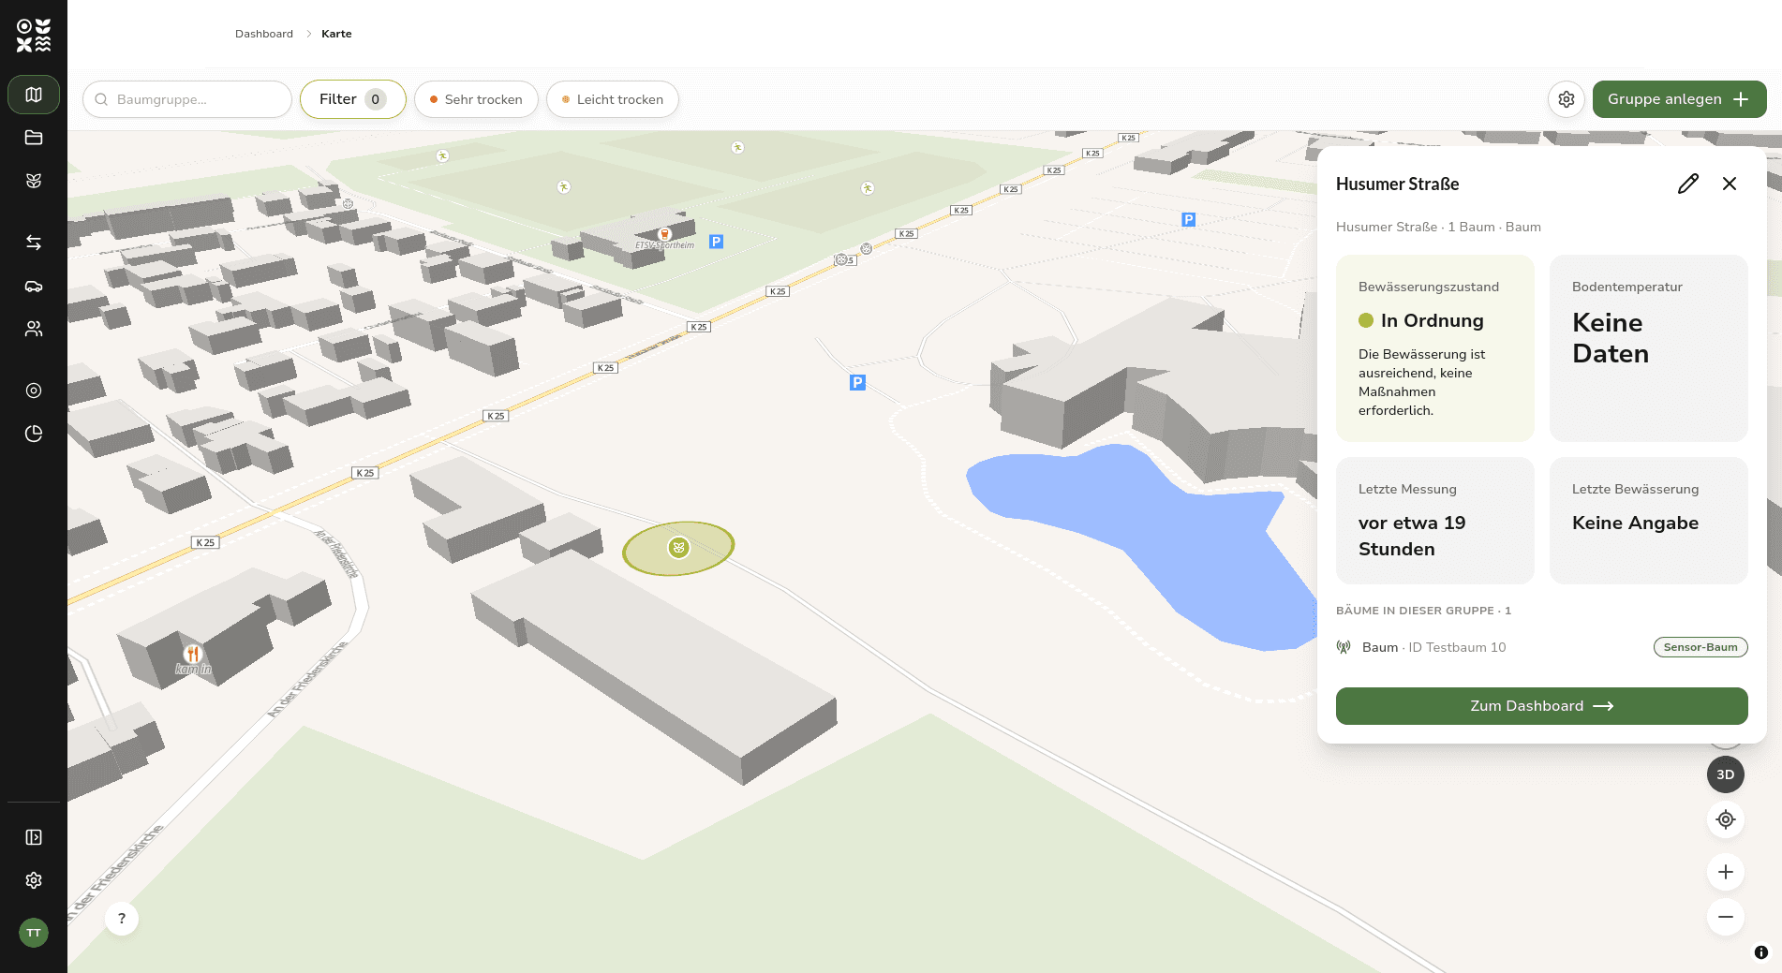This screenshot has height=973, width=1782.
Task: Toggle the Sehr trocken filter chip
Action: point(476,99)
